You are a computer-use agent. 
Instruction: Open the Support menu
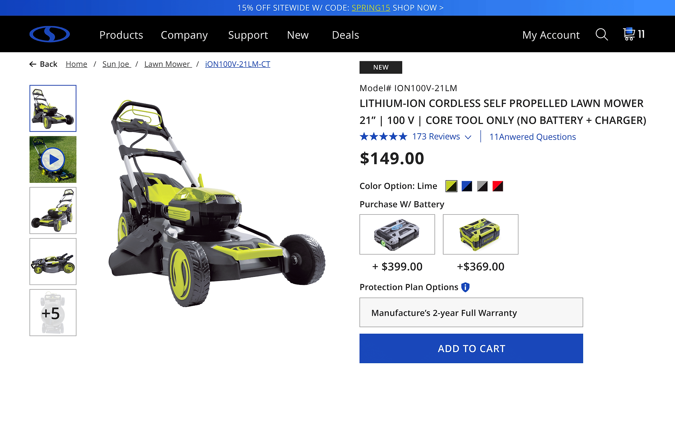(x=248, y=35)
